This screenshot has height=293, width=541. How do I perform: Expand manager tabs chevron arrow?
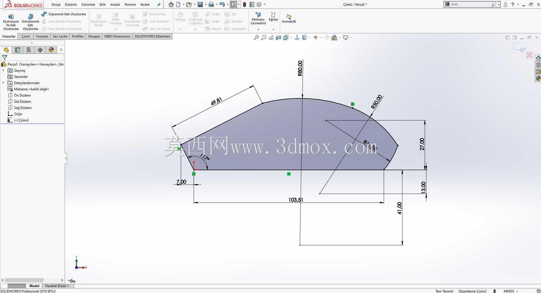(61, 50)
